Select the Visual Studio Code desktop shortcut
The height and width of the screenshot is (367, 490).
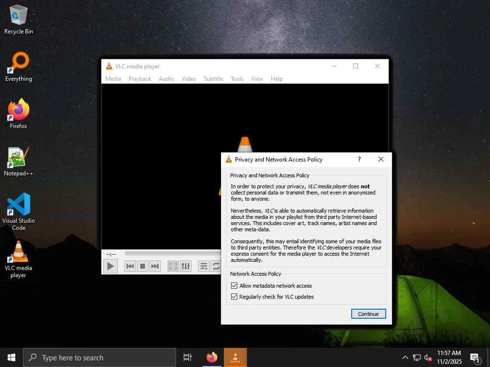click(x=19, y=212)
